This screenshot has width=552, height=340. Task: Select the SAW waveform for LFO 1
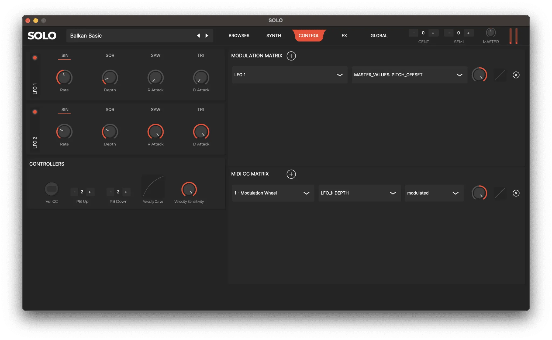click(156, 56)
